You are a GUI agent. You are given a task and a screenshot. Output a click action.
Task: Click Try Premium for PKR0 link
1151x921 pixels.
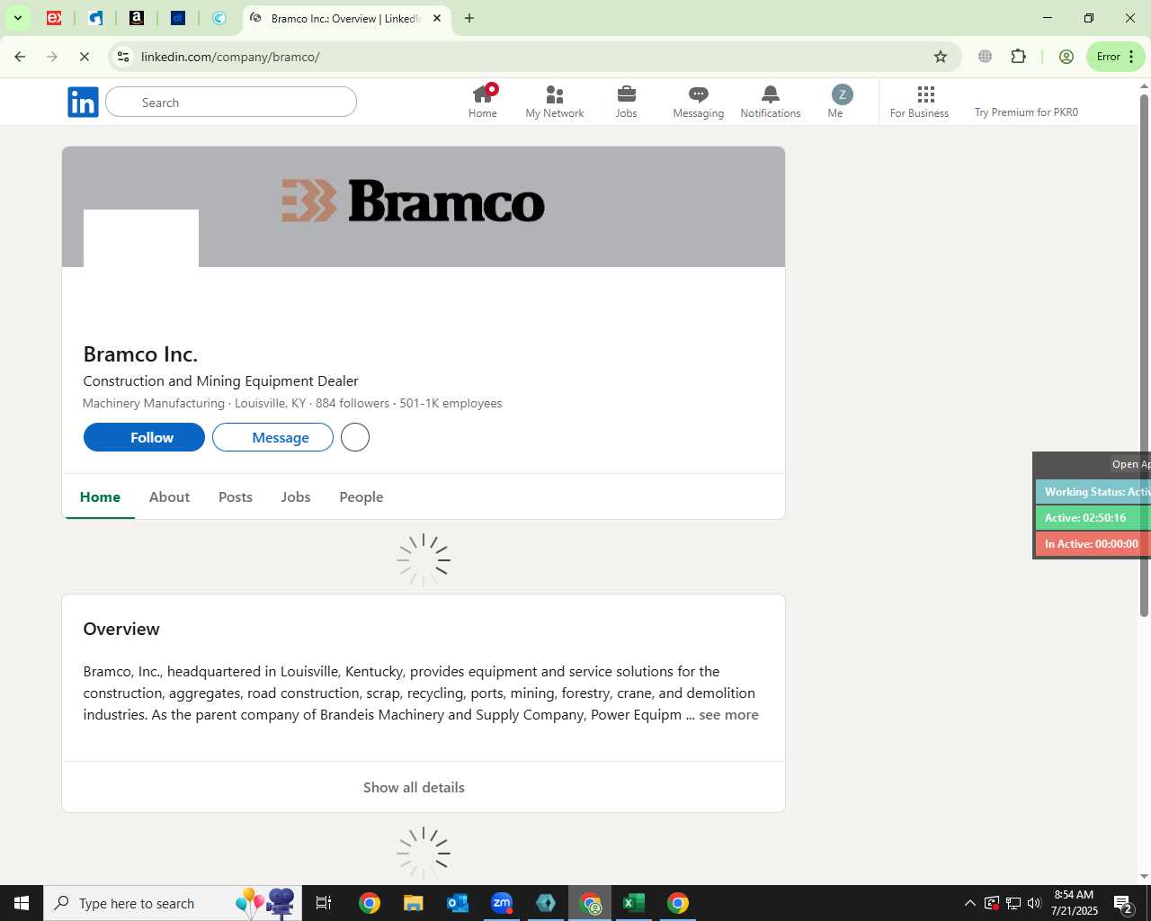[x=1026, y=112]
